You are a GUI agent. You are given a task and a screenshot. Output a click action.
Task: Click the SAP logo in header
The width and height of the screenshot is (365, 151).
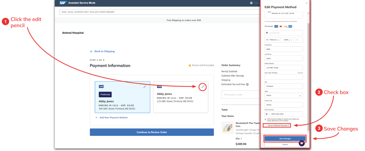click(63, 3)
